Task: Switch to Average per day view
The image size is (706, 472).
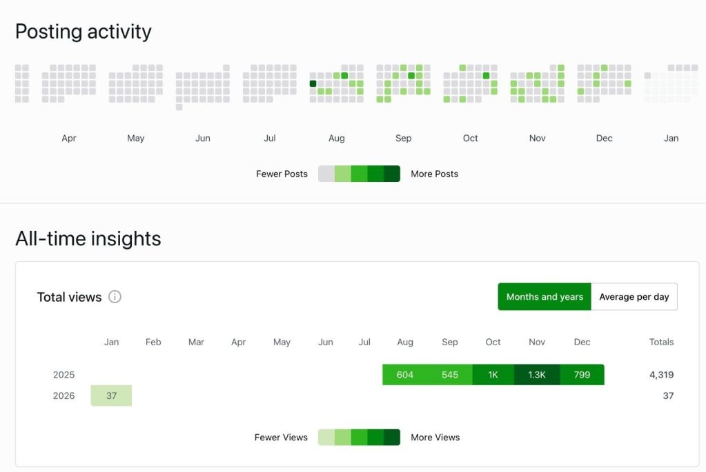Action: pyautogui.click(x=634, y=297)
